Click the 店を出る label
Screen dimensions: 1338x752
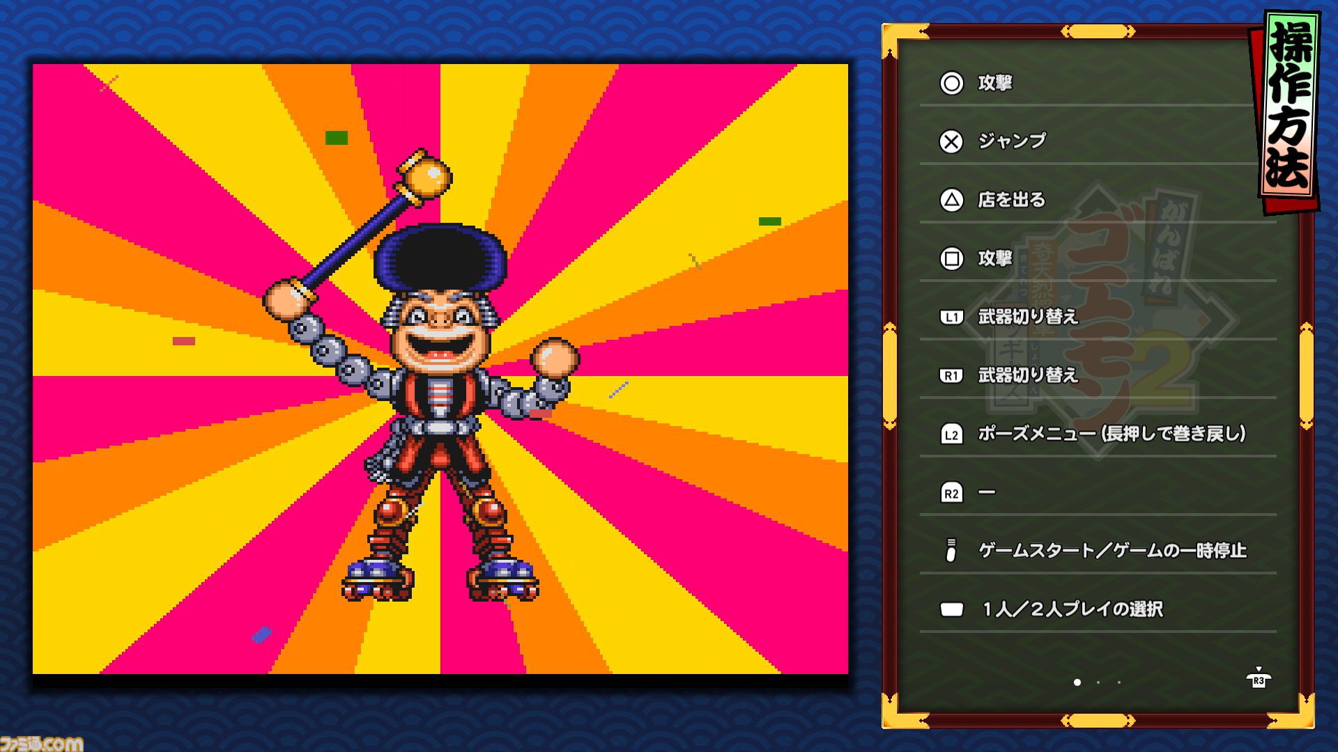point(1012,200)
